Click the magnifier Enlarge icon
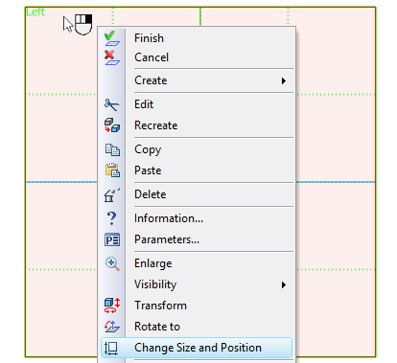 pos(112,263)
